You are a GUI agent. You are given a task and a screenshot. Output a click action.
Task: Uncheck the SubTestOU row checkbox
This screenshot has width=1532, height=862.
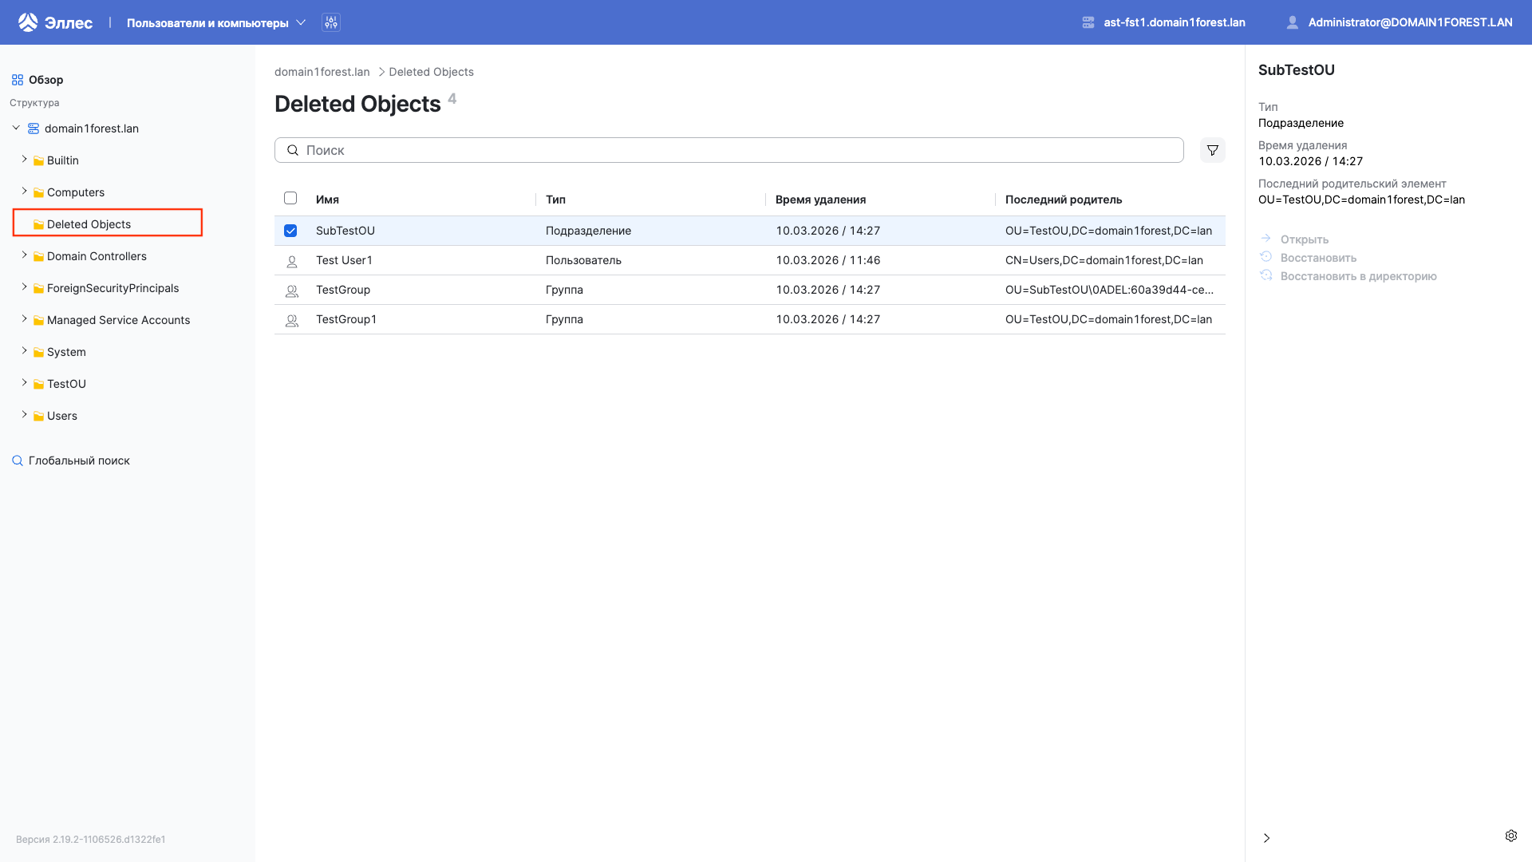click(290, 231)
